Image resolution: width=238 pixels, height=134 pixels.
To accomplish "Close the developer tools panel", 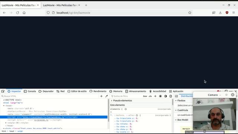I will pos(235,91).
